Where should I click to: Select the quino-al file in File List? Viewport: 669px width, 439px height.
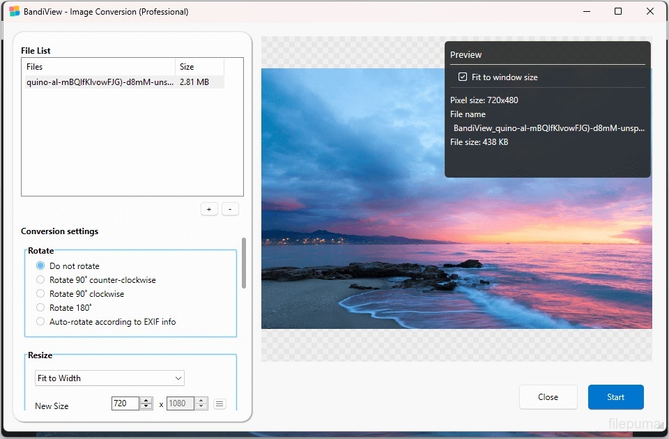pos(100,82)
